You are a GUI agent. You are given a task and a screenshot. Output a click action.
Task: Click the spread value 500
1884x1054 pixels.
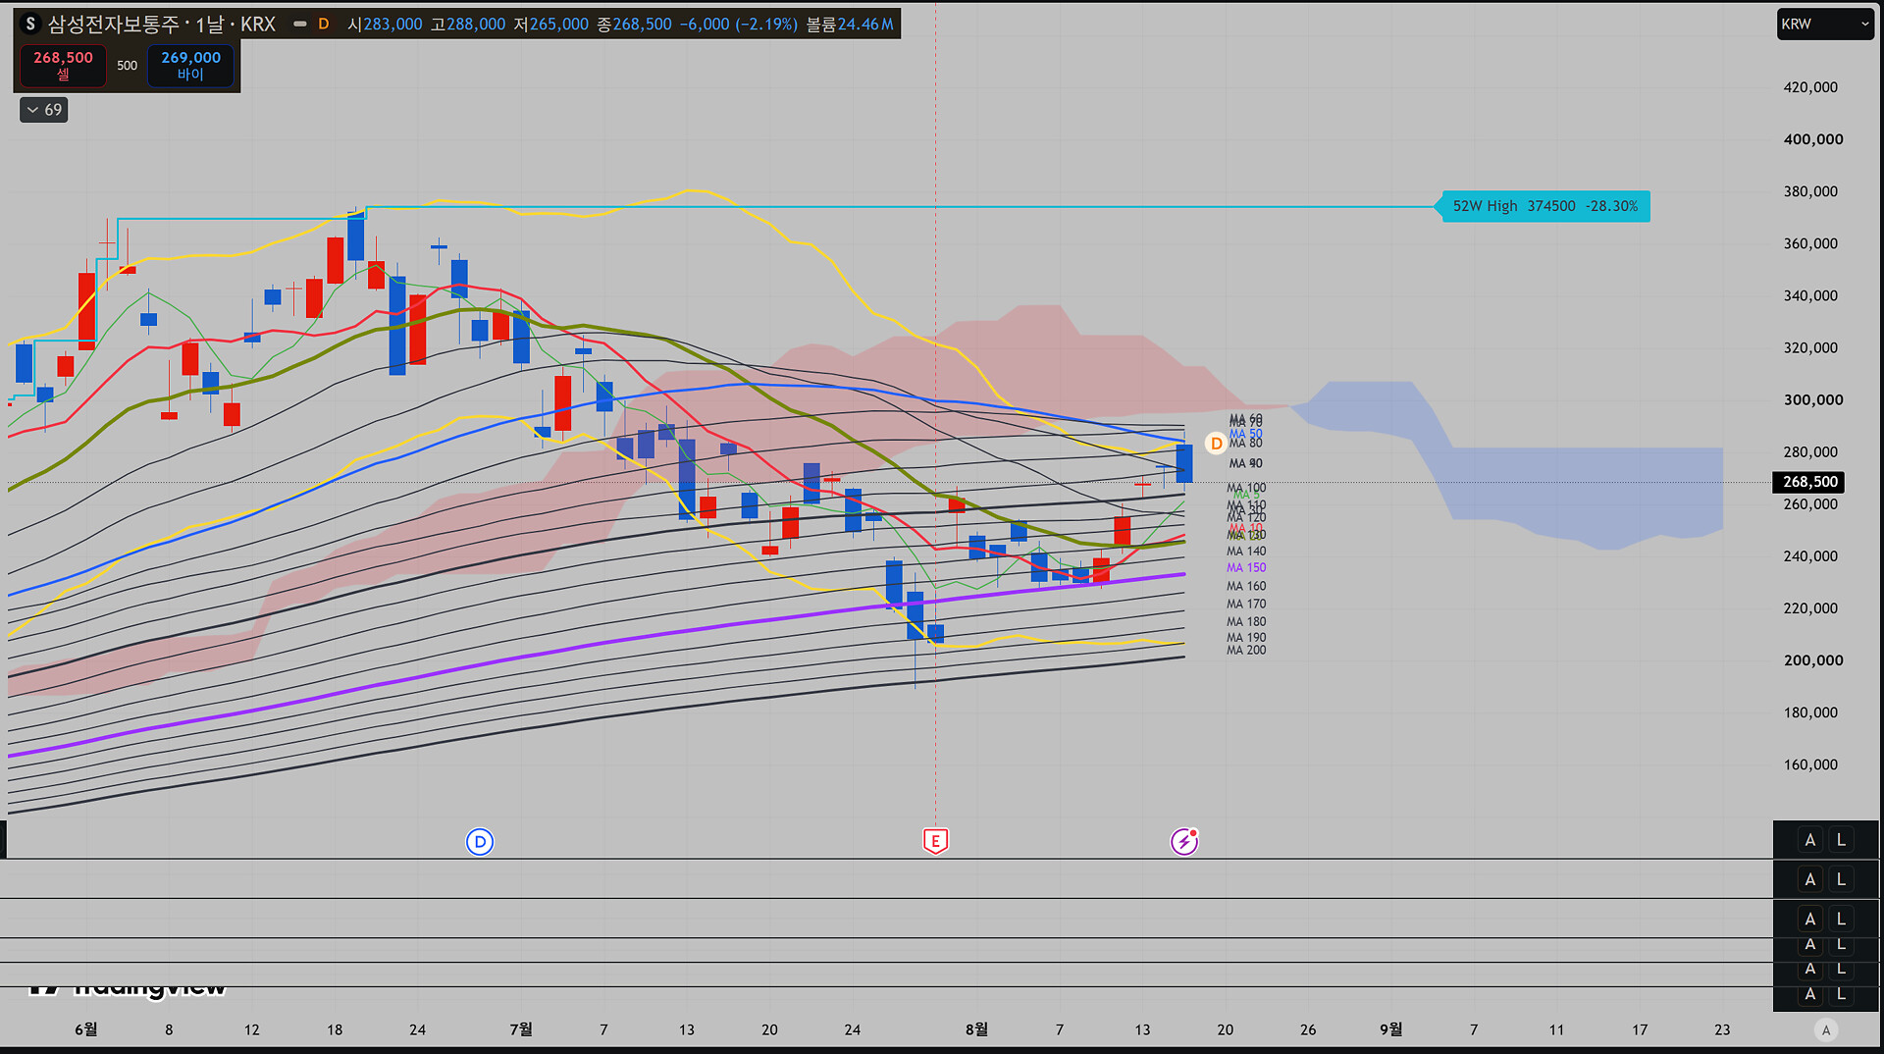pyautogui.click(x=128, y=66)
